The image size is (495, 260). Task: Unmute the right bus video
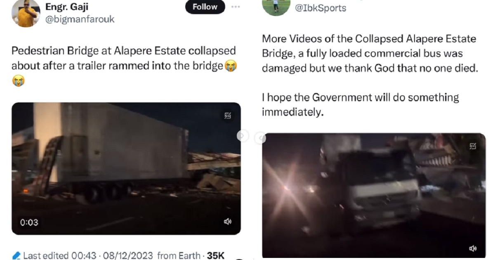coord(473,248)
